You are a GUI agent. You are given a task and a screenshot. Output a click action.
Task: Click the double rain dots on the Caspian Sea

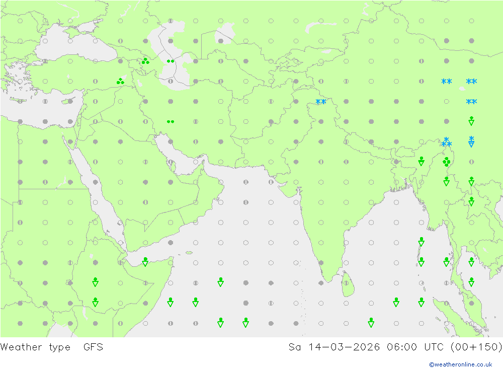coord(171,61)
